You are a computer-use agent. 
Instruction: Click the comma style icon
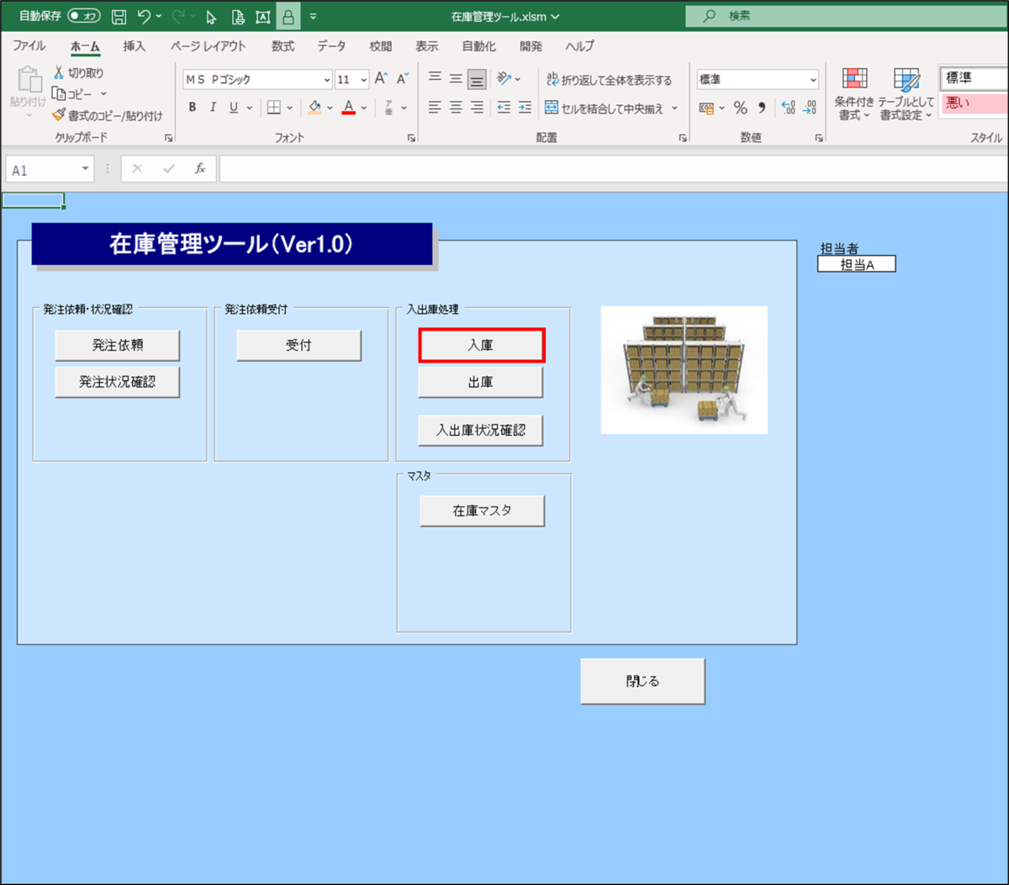(x=762, y=108)
